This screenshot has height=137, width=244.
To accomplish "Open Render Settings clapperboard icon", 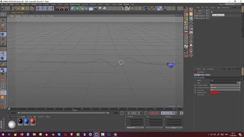I will click(x=67, y=8).
